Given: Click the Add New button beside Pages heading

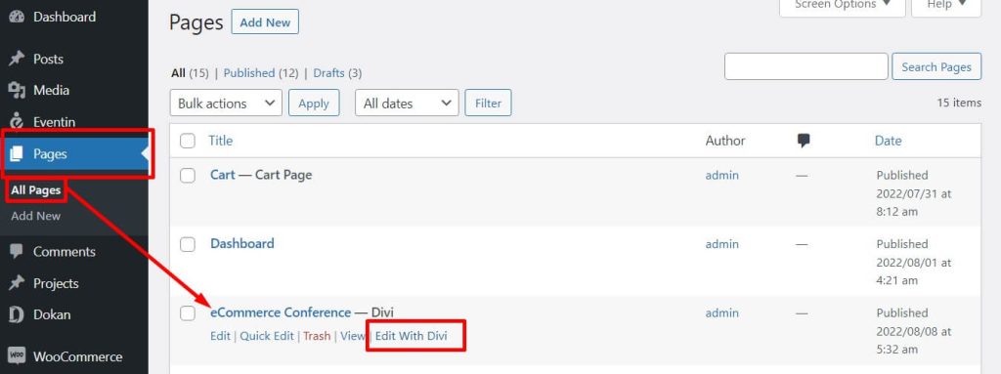Looking at the screenshot, I should tap(265, 22).
